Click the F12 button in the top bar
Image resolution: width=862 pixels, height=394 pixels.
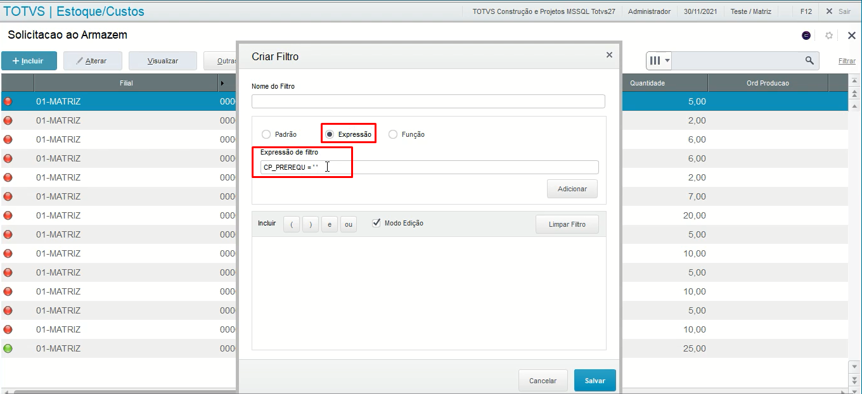(x=806, y=11)
